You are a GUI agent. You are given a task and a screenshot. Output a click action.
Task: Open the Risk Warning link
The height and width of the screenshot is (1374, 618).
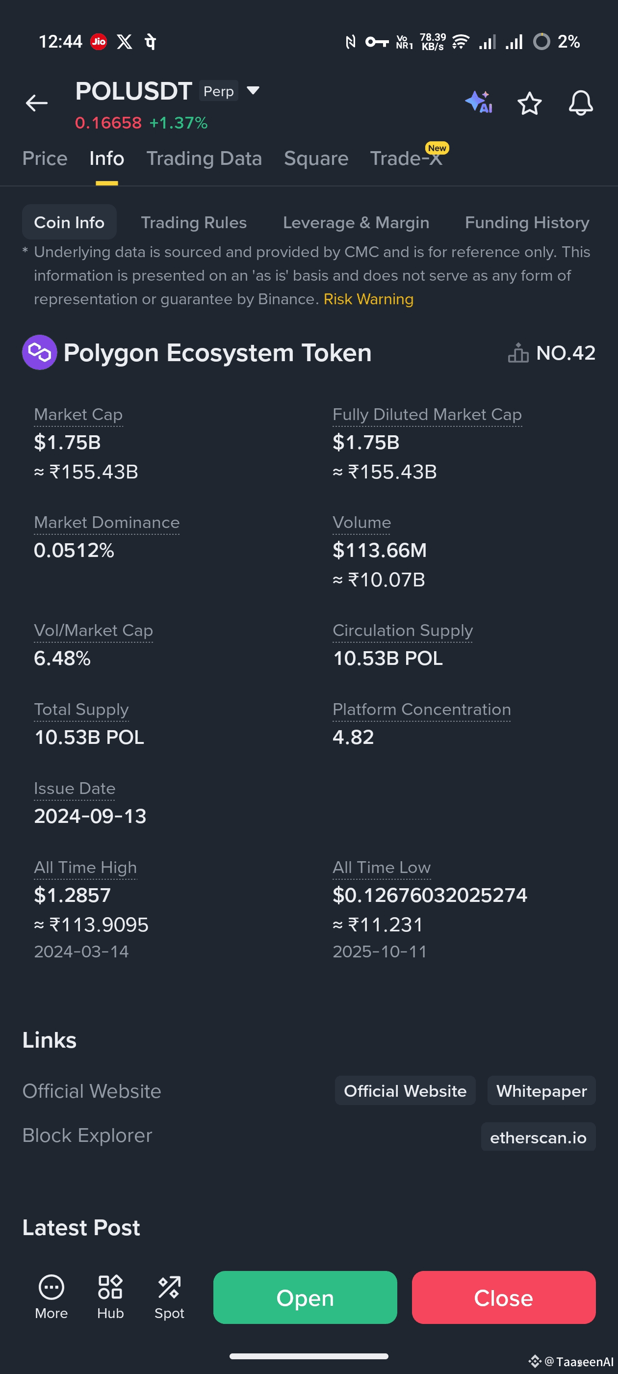click(368, 299)
